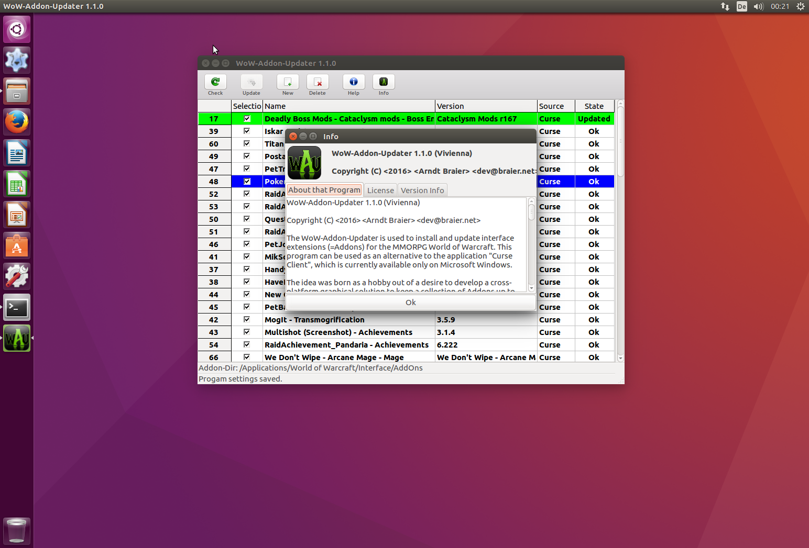This screenshot has width=809, height=548.
Task: Select MogIt - Transmogrification row
Action: (406, 320)
